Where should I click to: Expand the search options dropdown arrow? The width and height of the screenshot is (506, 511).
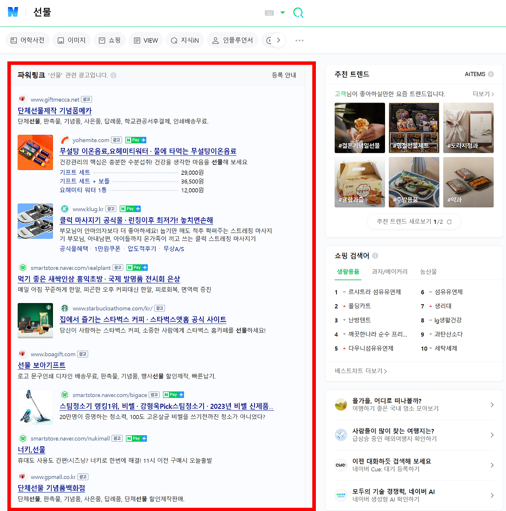[x=283, y=13]
